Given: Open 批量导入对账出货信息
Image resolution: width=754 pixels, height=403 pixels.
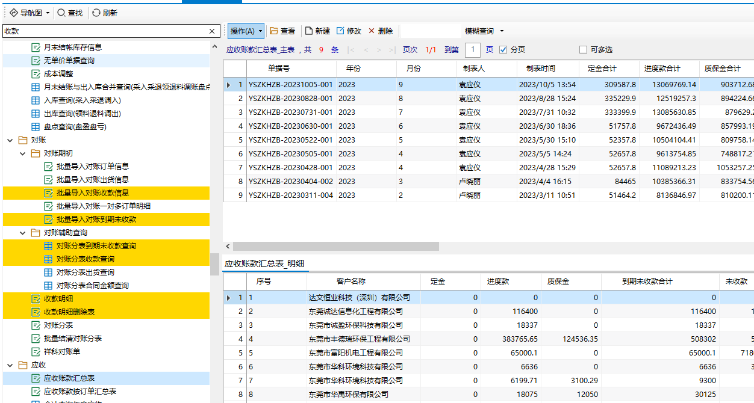Looking at the screenshot, I should pos(93,180).
